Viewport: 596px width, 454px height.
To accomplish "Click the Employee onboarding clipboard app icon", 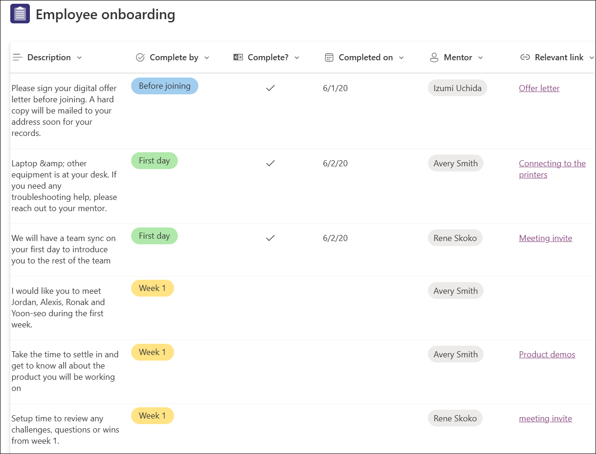I will (x=20, y=14).
